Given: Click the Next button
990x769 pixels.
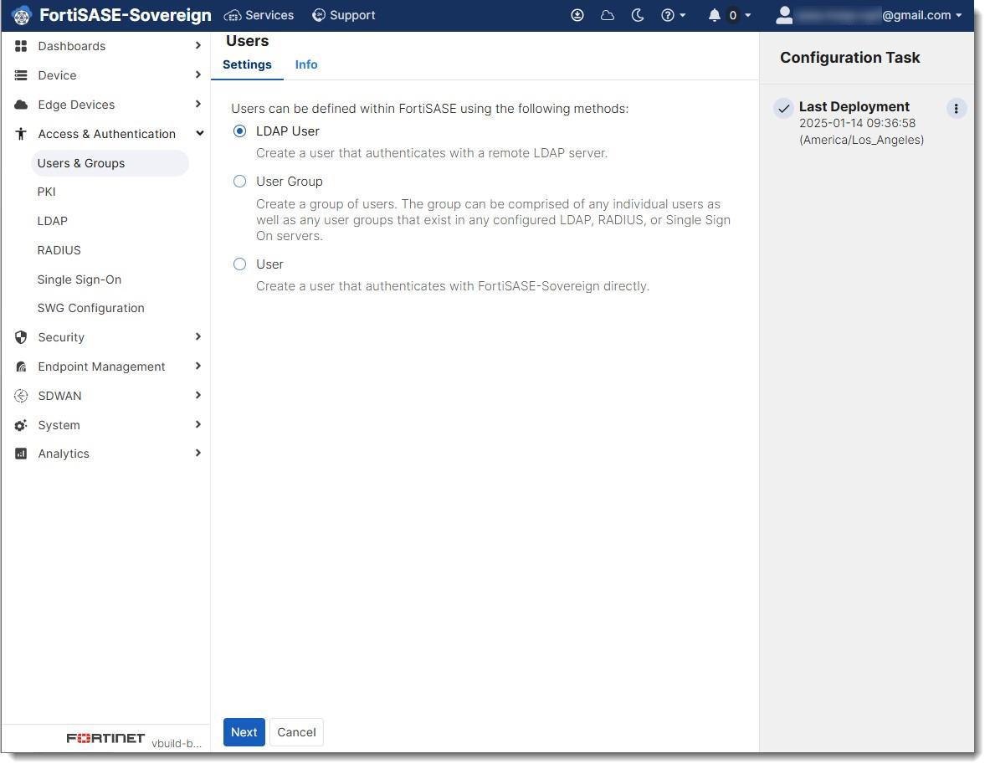Looking at the screenshot, I should pyautogui.click(x=244, y=733).
